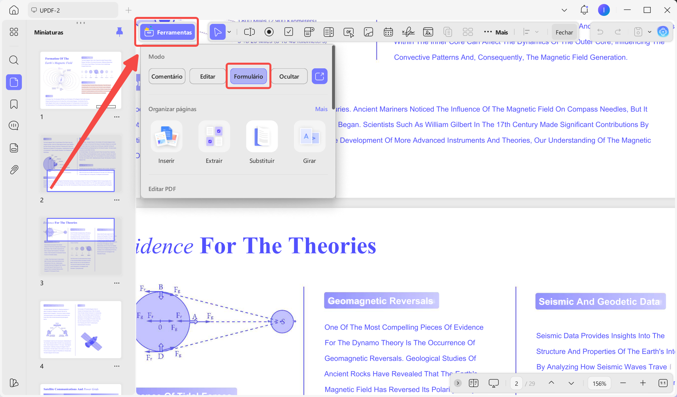Start presentation mode from the bottom bar
The width and height of the screenshot is (677, 397).
(494, 383)
